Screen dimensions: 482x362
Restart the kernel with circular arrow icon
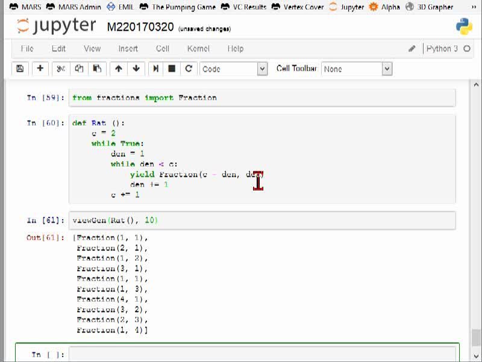point(189,69)
